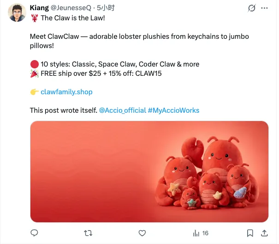Bookmark this lobster plushies post

(x=249, y=233)
